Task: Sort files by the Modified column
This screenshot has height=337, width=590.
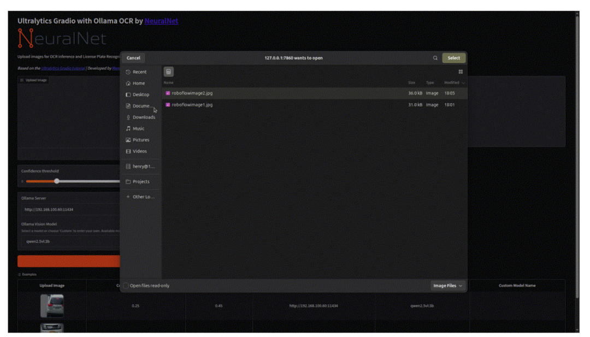Action: coord(454,82)
